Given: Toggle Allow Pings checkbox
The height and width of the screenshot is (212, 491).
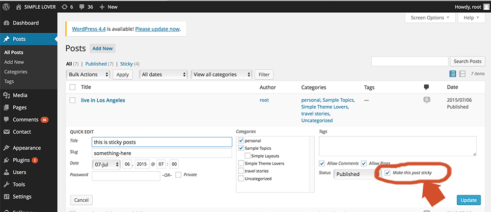Looking at the screenshot, I should coord(363,164).
